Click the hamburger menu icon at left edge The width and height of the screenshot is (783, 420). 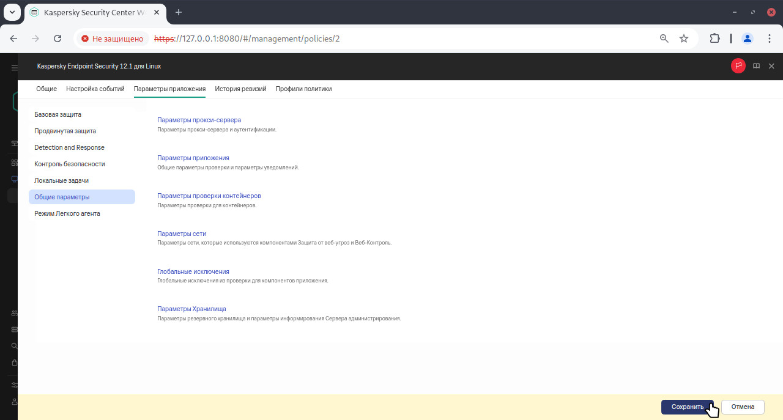point(15,68)
